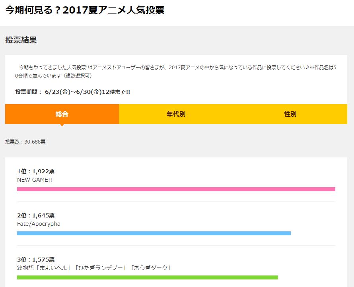Click the 投票数：30,688票 total count
354x287 pixels.
point(25,142)
